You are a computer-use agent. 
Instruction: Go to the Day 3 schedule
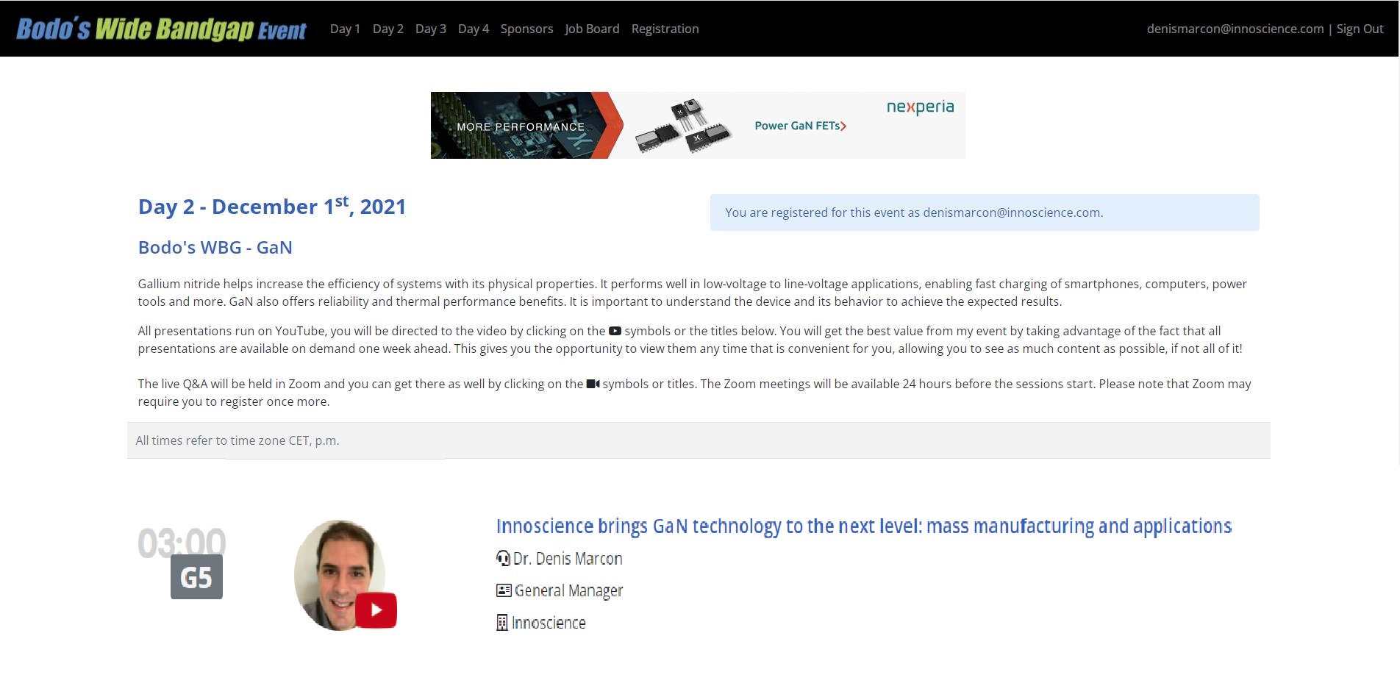point(430,29)
